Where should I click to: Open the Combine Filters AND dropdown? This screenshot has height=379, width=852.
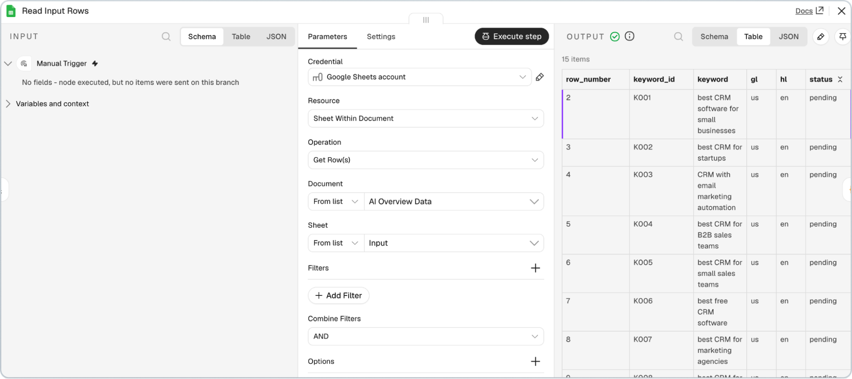point(426,336)
